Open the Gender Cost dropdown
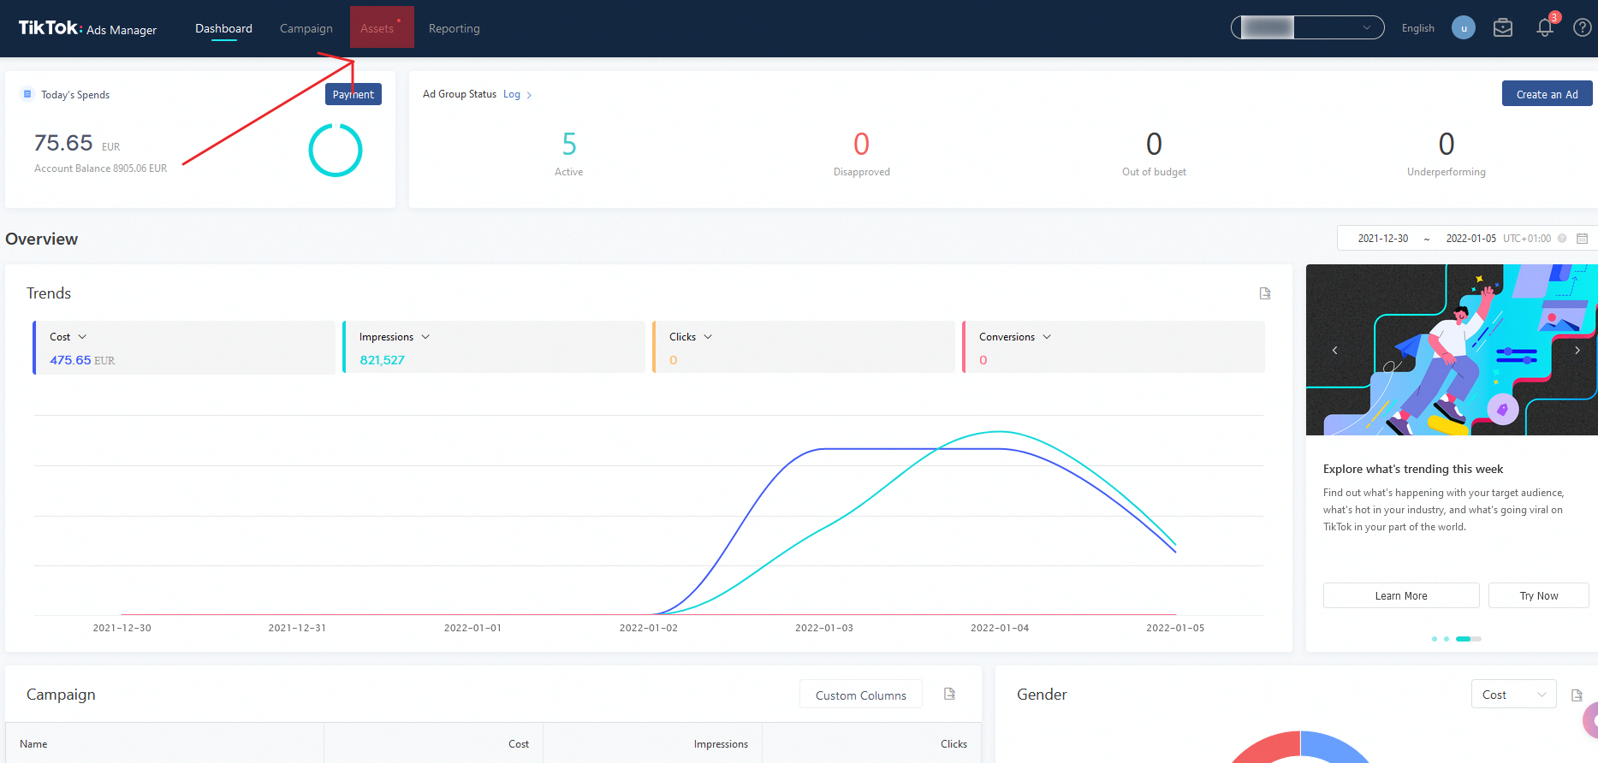Screen dimensions: 1598x763 tap(1514, 695)
